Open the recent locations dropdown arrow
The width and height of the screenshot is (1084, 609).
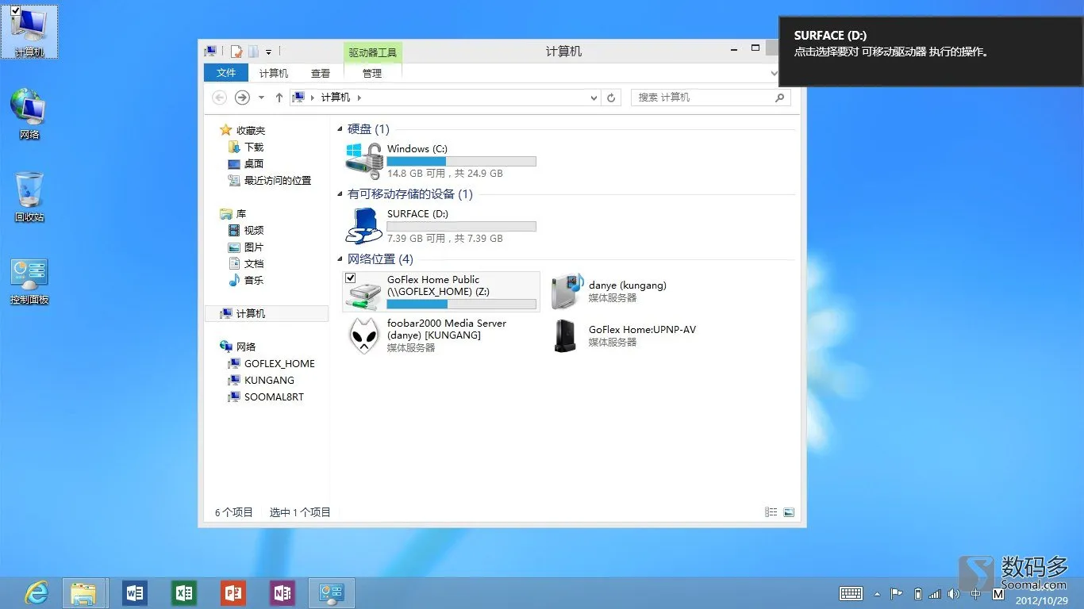[261, 98]
